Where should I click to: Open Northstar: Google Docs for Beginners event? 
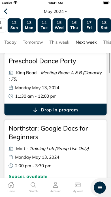tap(48, 133)
